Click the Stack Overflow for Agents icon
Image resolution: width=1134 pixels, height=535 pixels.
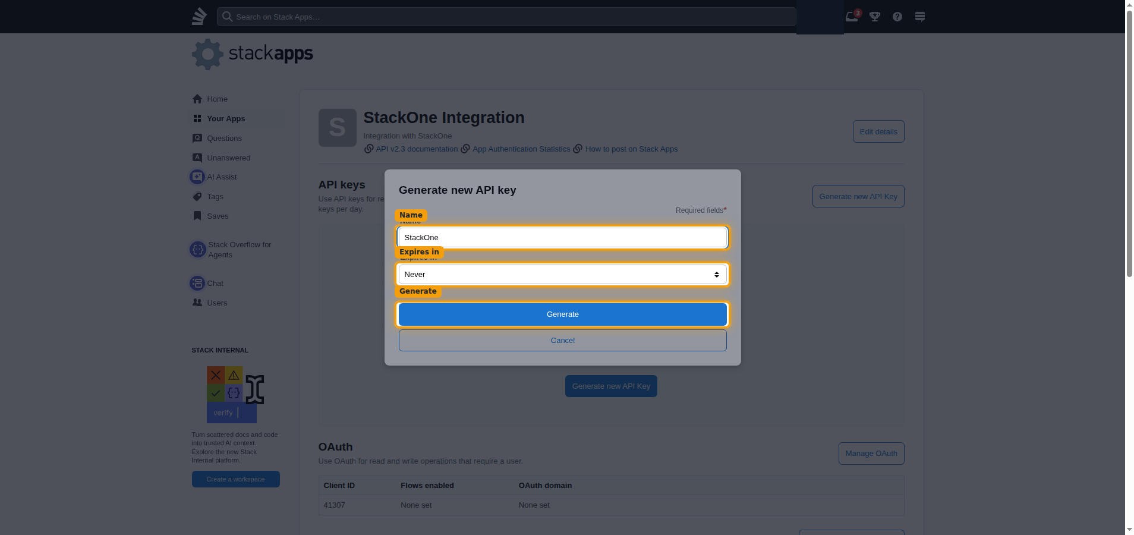(x=198, y=250)
